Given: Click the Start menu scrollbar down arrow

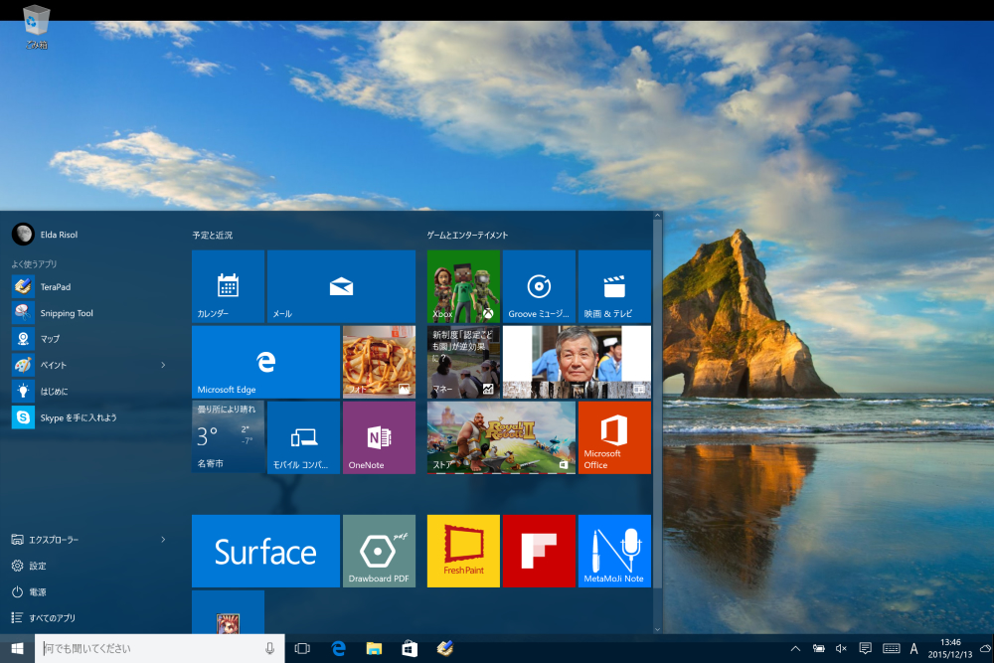Looking at the screenshot, I should (657, 629).
